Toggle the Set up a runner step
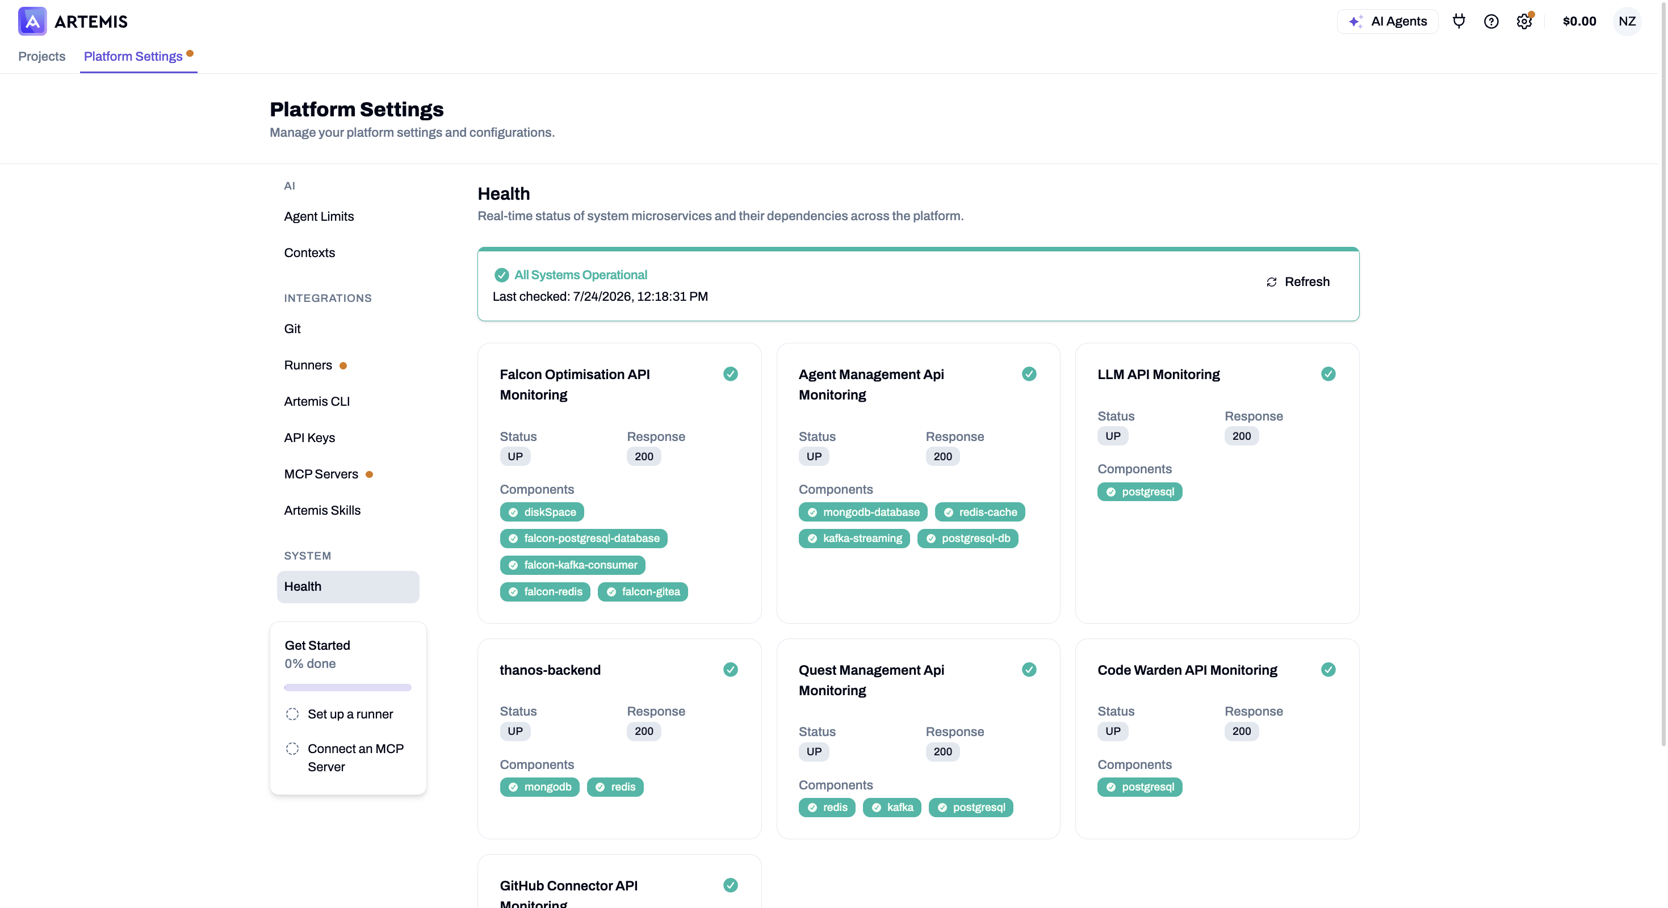This screenshot has width=1668, height=908. coord(292,714)
